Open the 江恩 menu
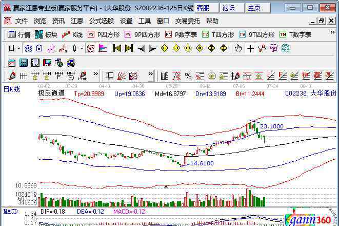This screenshot has width=339, height=226. 77,21
